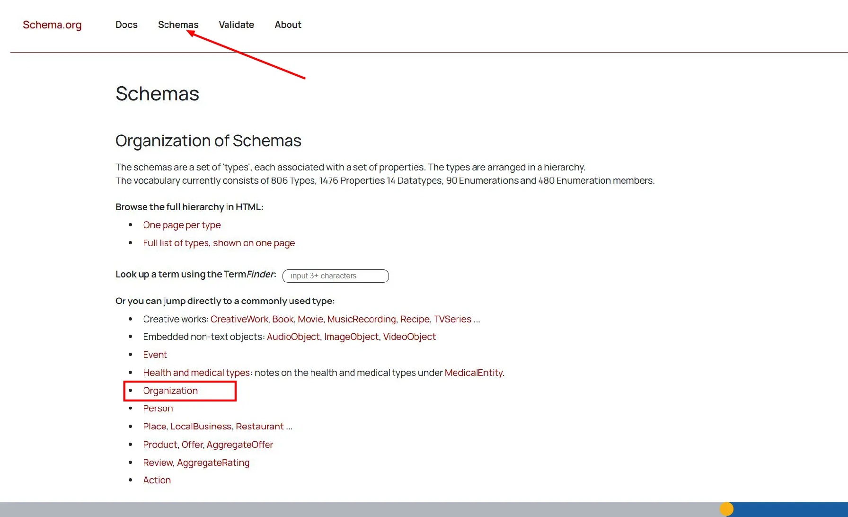
Task: Go to the Event type
Action: coord(155,355)
